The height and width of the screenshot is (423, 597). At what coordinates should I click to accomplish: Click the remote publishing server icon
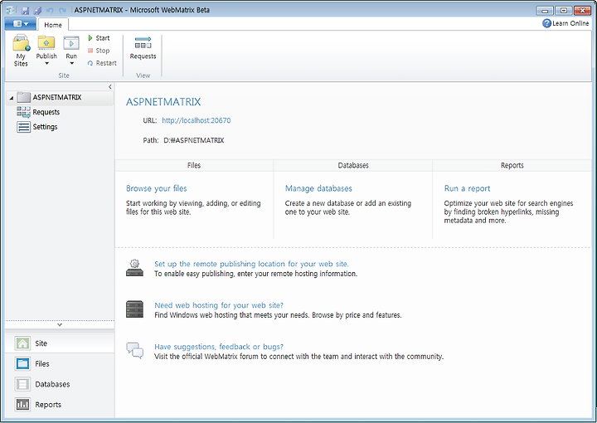[x=135, y=268]
